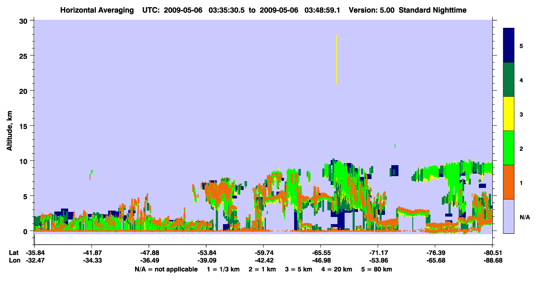This screenshot has height=281, width=547.
Task: Click the orange level 1 colorbar segment
Action: click(x=509, y=182)
